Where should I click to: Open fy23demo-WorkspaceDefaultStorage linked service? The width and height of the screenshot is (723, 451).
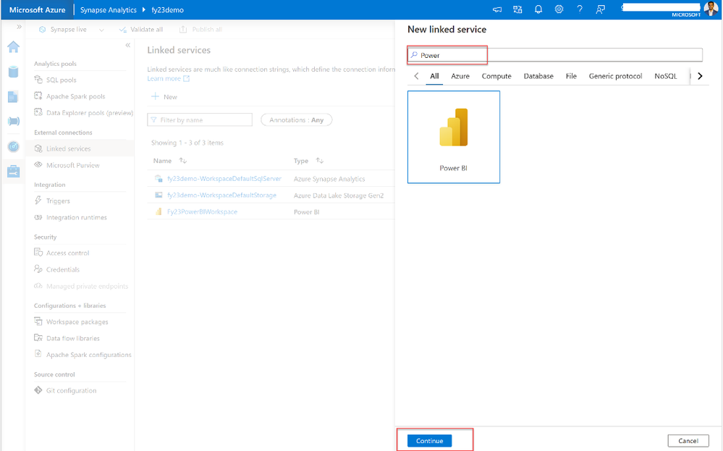[221, 195]
